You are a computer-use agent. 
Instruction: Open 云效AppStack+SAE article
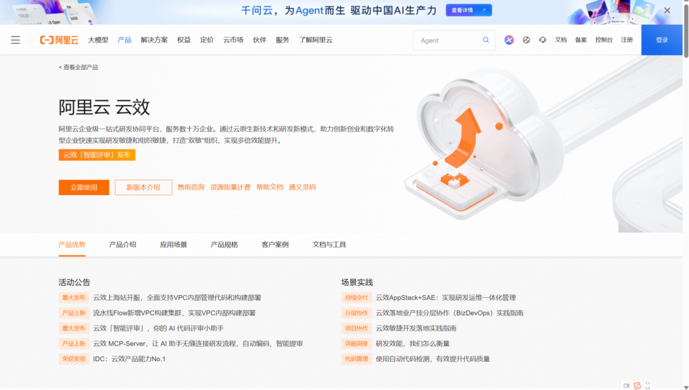(445, 298)
